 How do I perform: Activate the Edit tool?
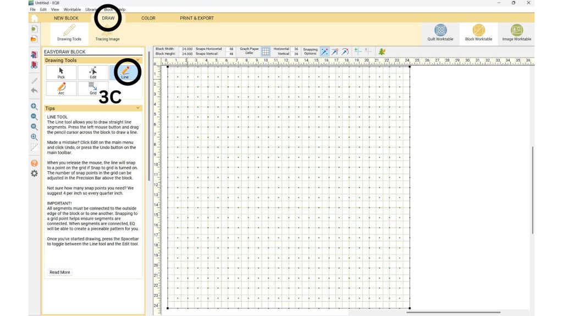[x=93, y=72]
